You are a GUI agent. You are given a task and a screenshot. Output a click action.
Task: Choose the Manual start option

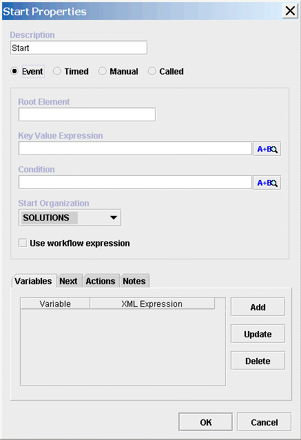tap(103, 71)
